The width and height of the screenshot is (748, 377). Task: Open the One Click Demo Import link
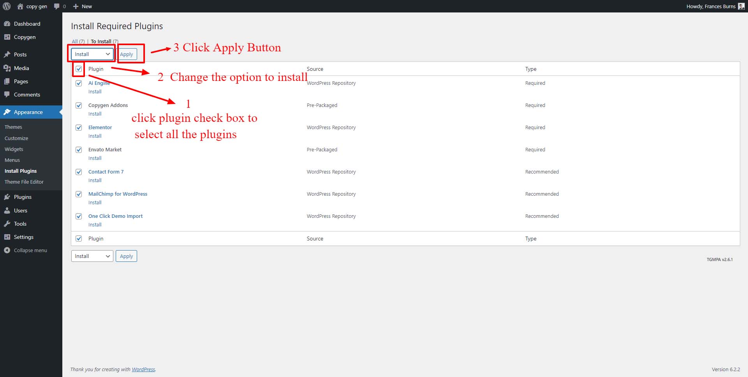pos(115,216)
